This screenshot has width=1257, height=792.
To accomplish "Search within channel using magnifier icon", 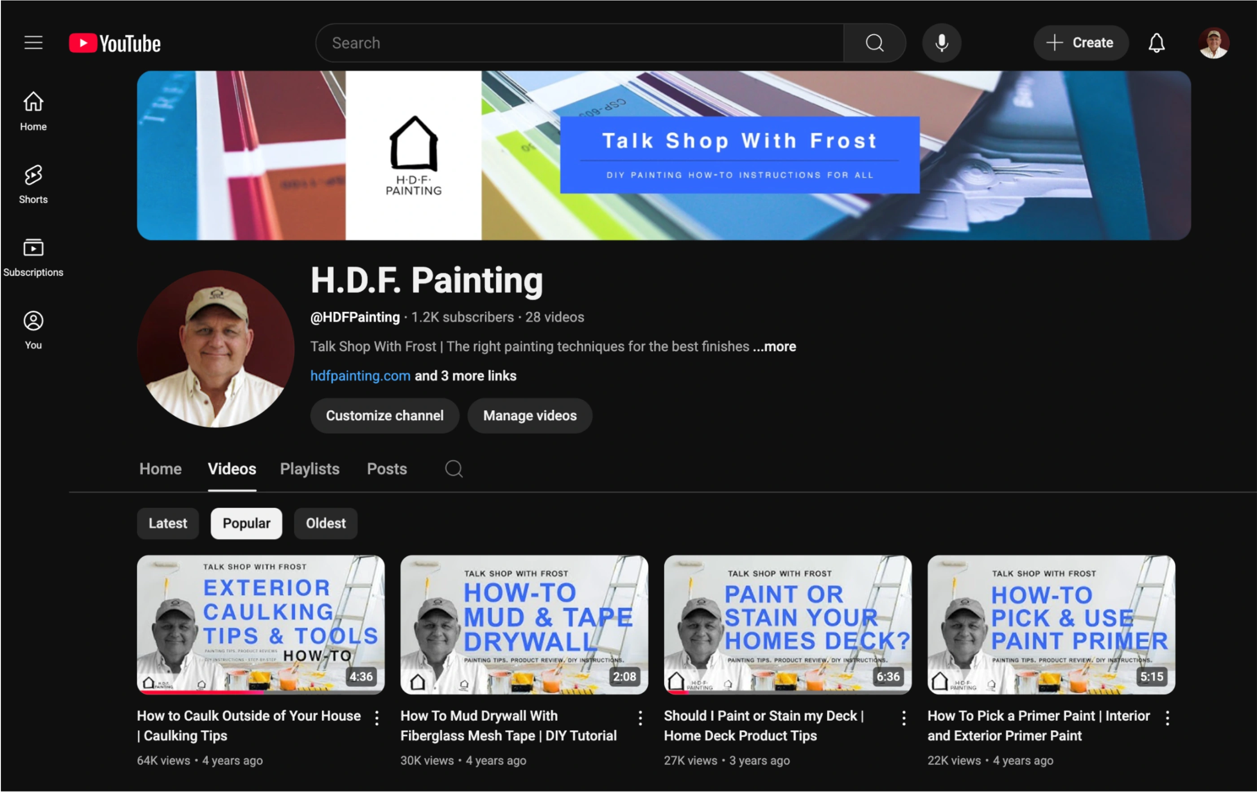I will click(453, 469).
